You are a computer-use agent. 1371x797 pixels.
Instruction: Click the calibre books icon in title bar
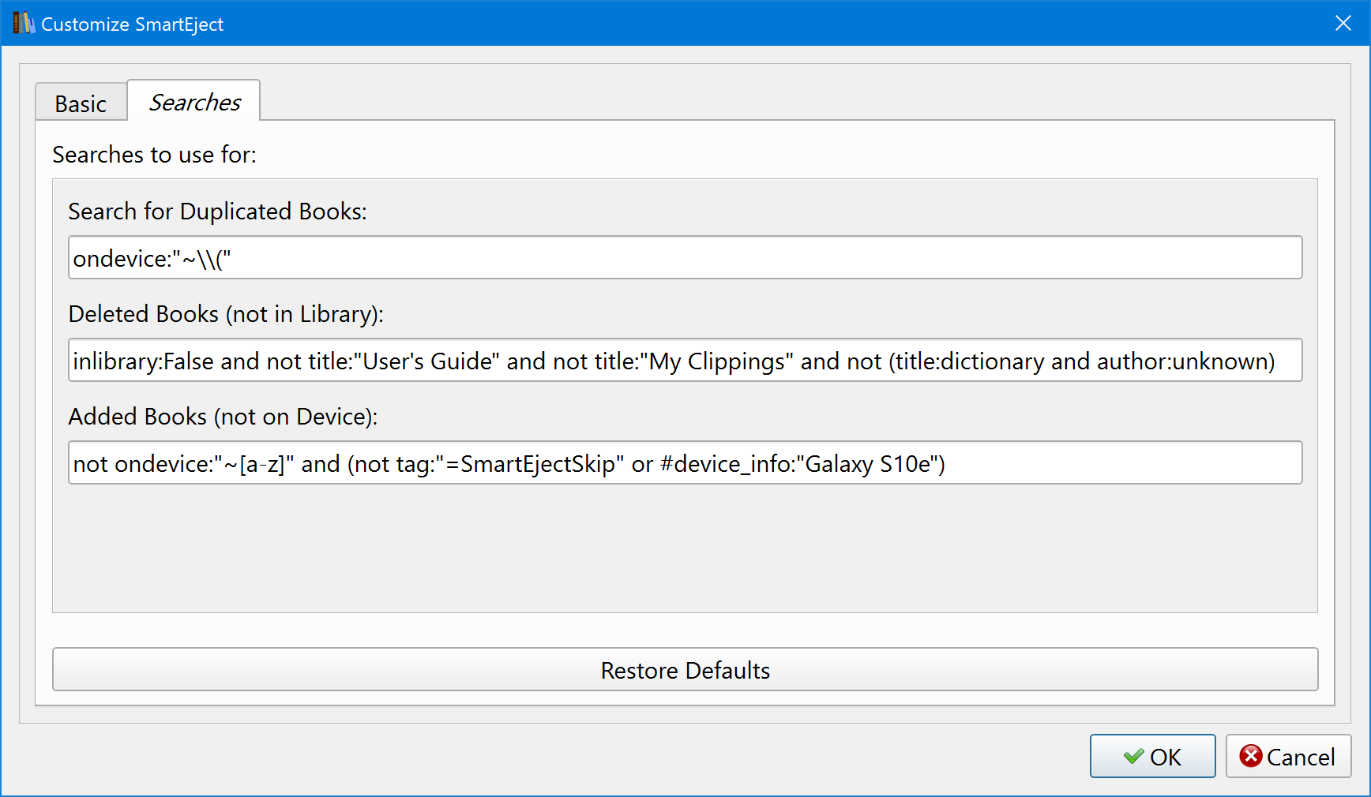pyautogui.click(x=24, y=24)
